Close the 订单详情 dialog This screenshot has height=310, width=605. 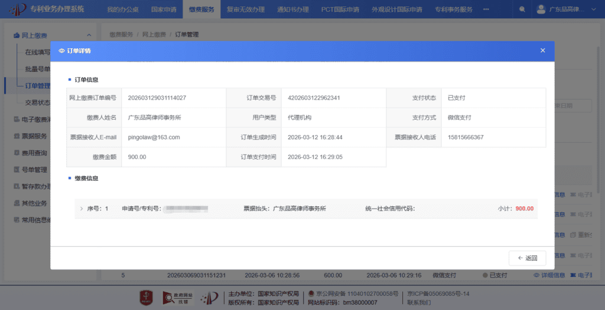[542, 51]
